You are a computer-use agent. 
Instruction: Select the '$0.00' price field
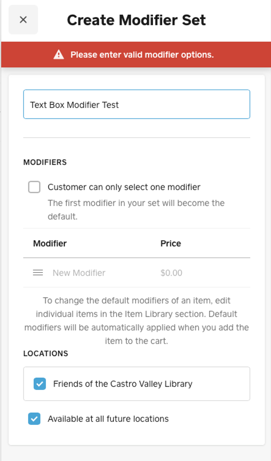[172, 273]
